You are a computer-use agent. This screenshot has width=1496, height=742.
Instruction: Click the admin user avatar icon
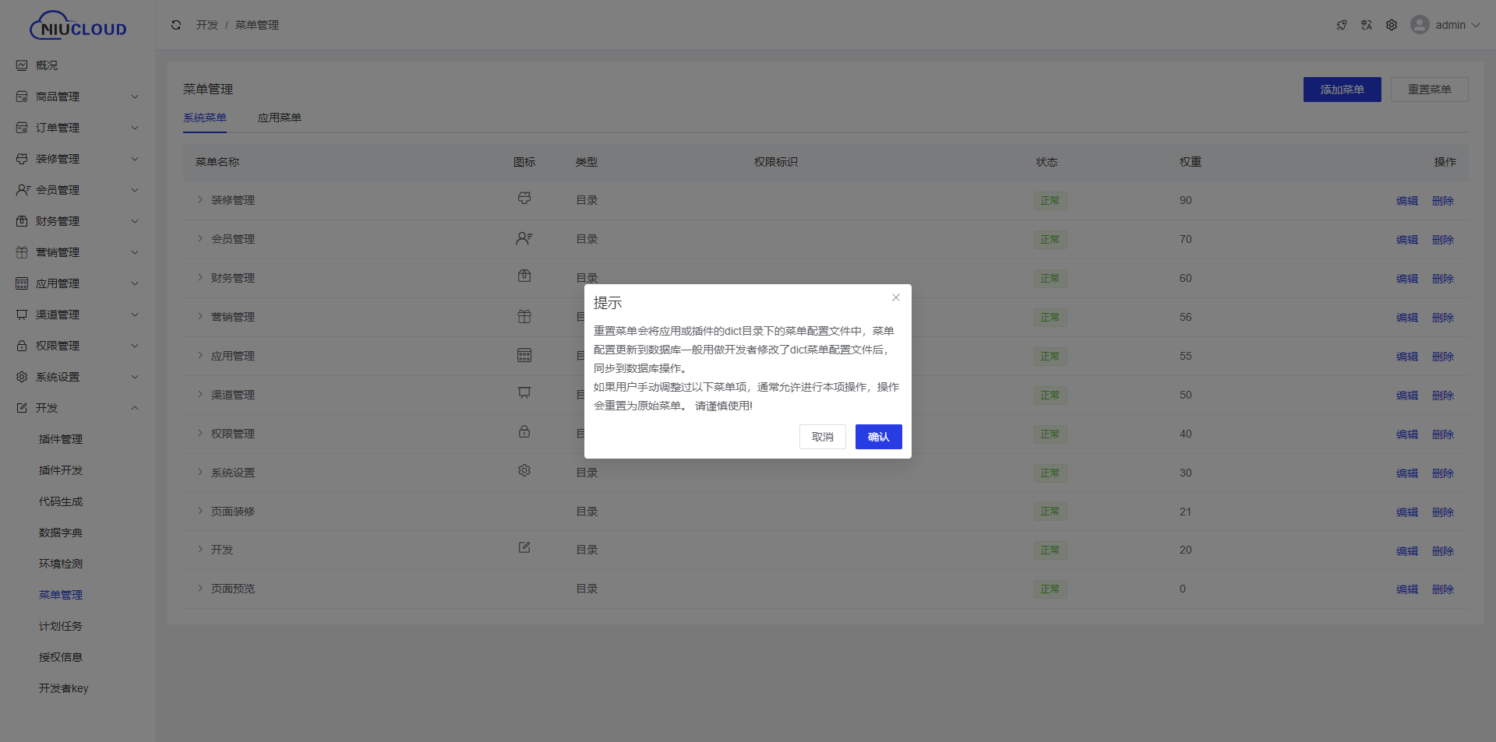tap(1420, 25)
